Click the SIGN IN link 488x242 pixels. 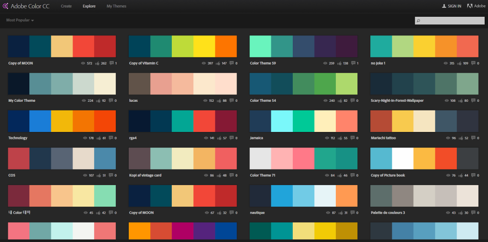(454, 6)
